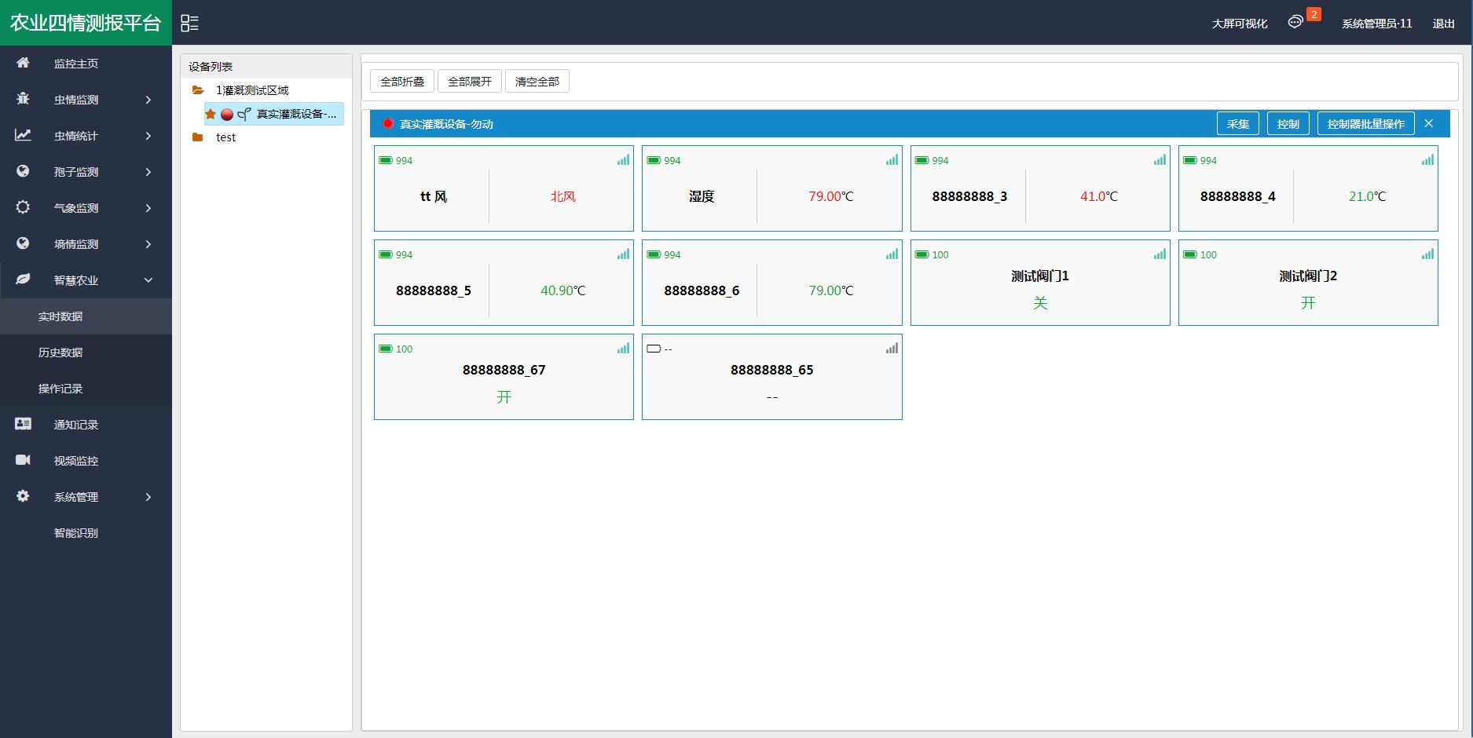Open 通知记录 menu item
The height and width of the screenshot is (738, 1473).
[86, 425]
